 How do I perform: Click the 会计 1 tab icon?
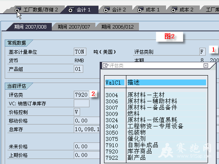pos(71,10)
